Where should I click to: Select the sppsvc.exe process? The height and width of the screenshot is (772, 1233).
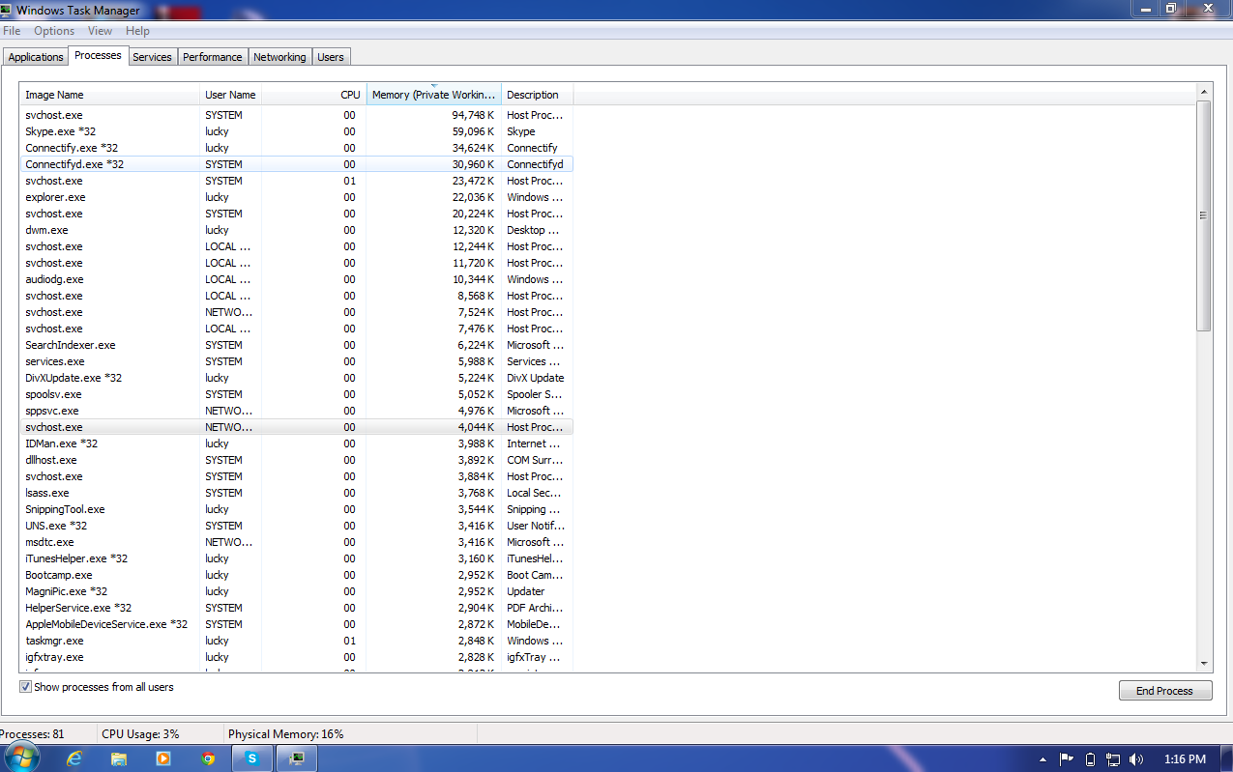296,411
